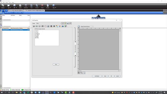Open the Estimate tool in toolbar
Image resolution: width=167 pixels, height=94 pixels.
click(26, 6)
